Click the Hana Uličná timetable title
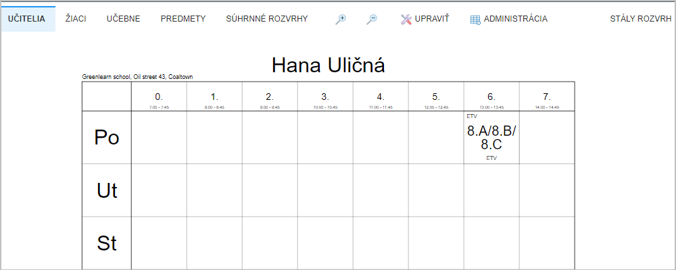 point(328,65)
